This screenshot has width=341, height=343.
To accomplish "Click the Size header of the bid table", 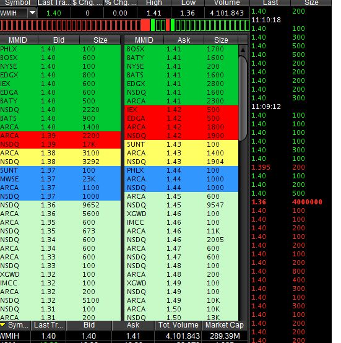I will (x=100, y=40).
